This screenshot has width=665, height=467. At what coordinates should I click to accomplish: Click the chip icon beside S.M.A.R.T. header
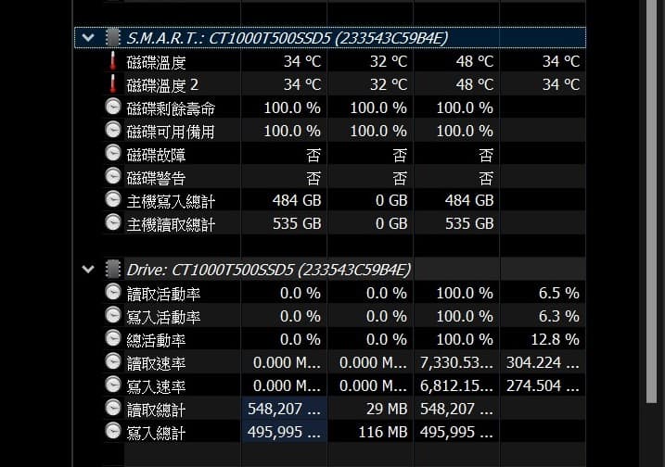[x=113, y=38]
